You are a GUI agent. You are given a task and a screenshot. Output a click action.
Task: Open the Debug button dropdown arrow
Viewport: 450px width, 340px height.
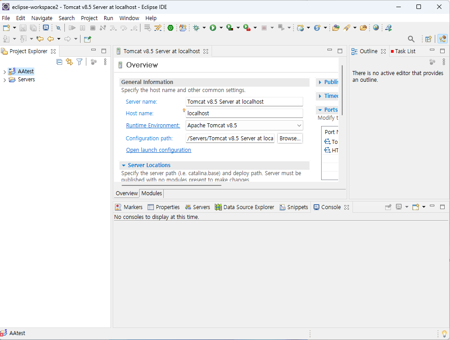pos(204,28)
